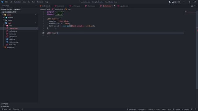Viewport: 198px width, 111px height.
Task: Toggle the primary side bar layout icon
Action: point(170,2)
